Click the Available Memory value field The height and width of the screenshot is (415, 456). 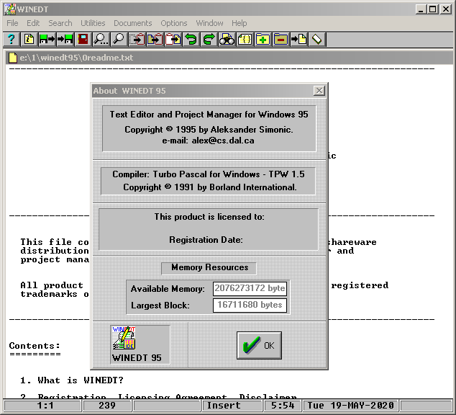(250, 288)
